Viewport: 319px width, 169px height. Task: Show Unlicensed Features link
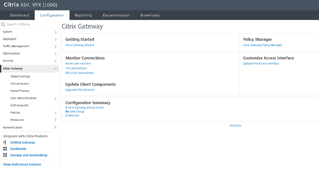(22, 164)
